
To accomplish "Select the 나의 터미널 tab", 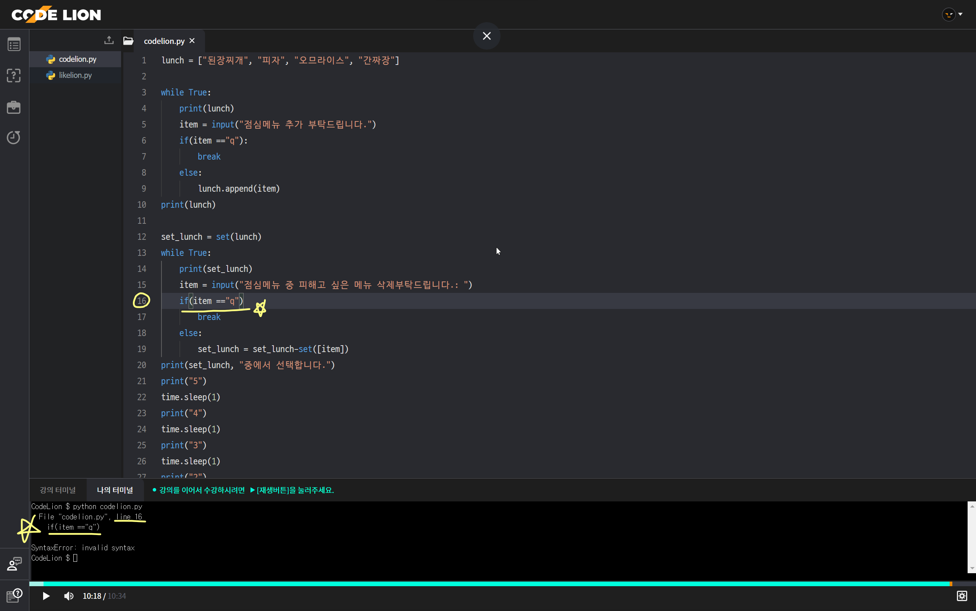I will pyautogui.click(x=115, y=490).
